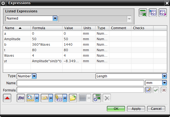Click the green accept edit checkmark

pyautogui.click(x=156, y=90)
